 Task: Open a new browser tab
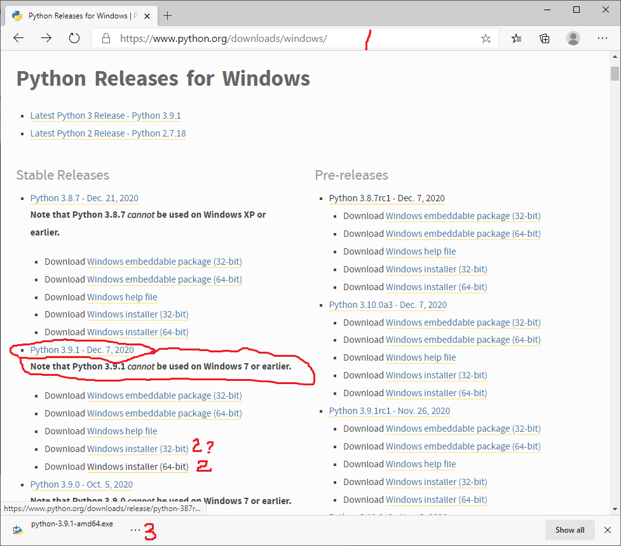click(168, 16)
